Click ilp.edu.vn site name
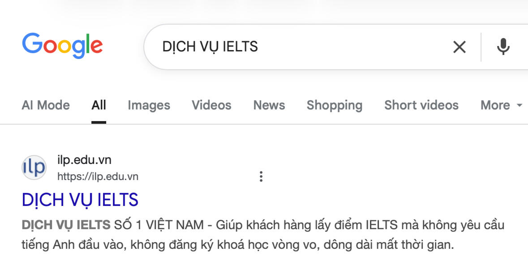 pyautogui.click(x=84, y=160)
